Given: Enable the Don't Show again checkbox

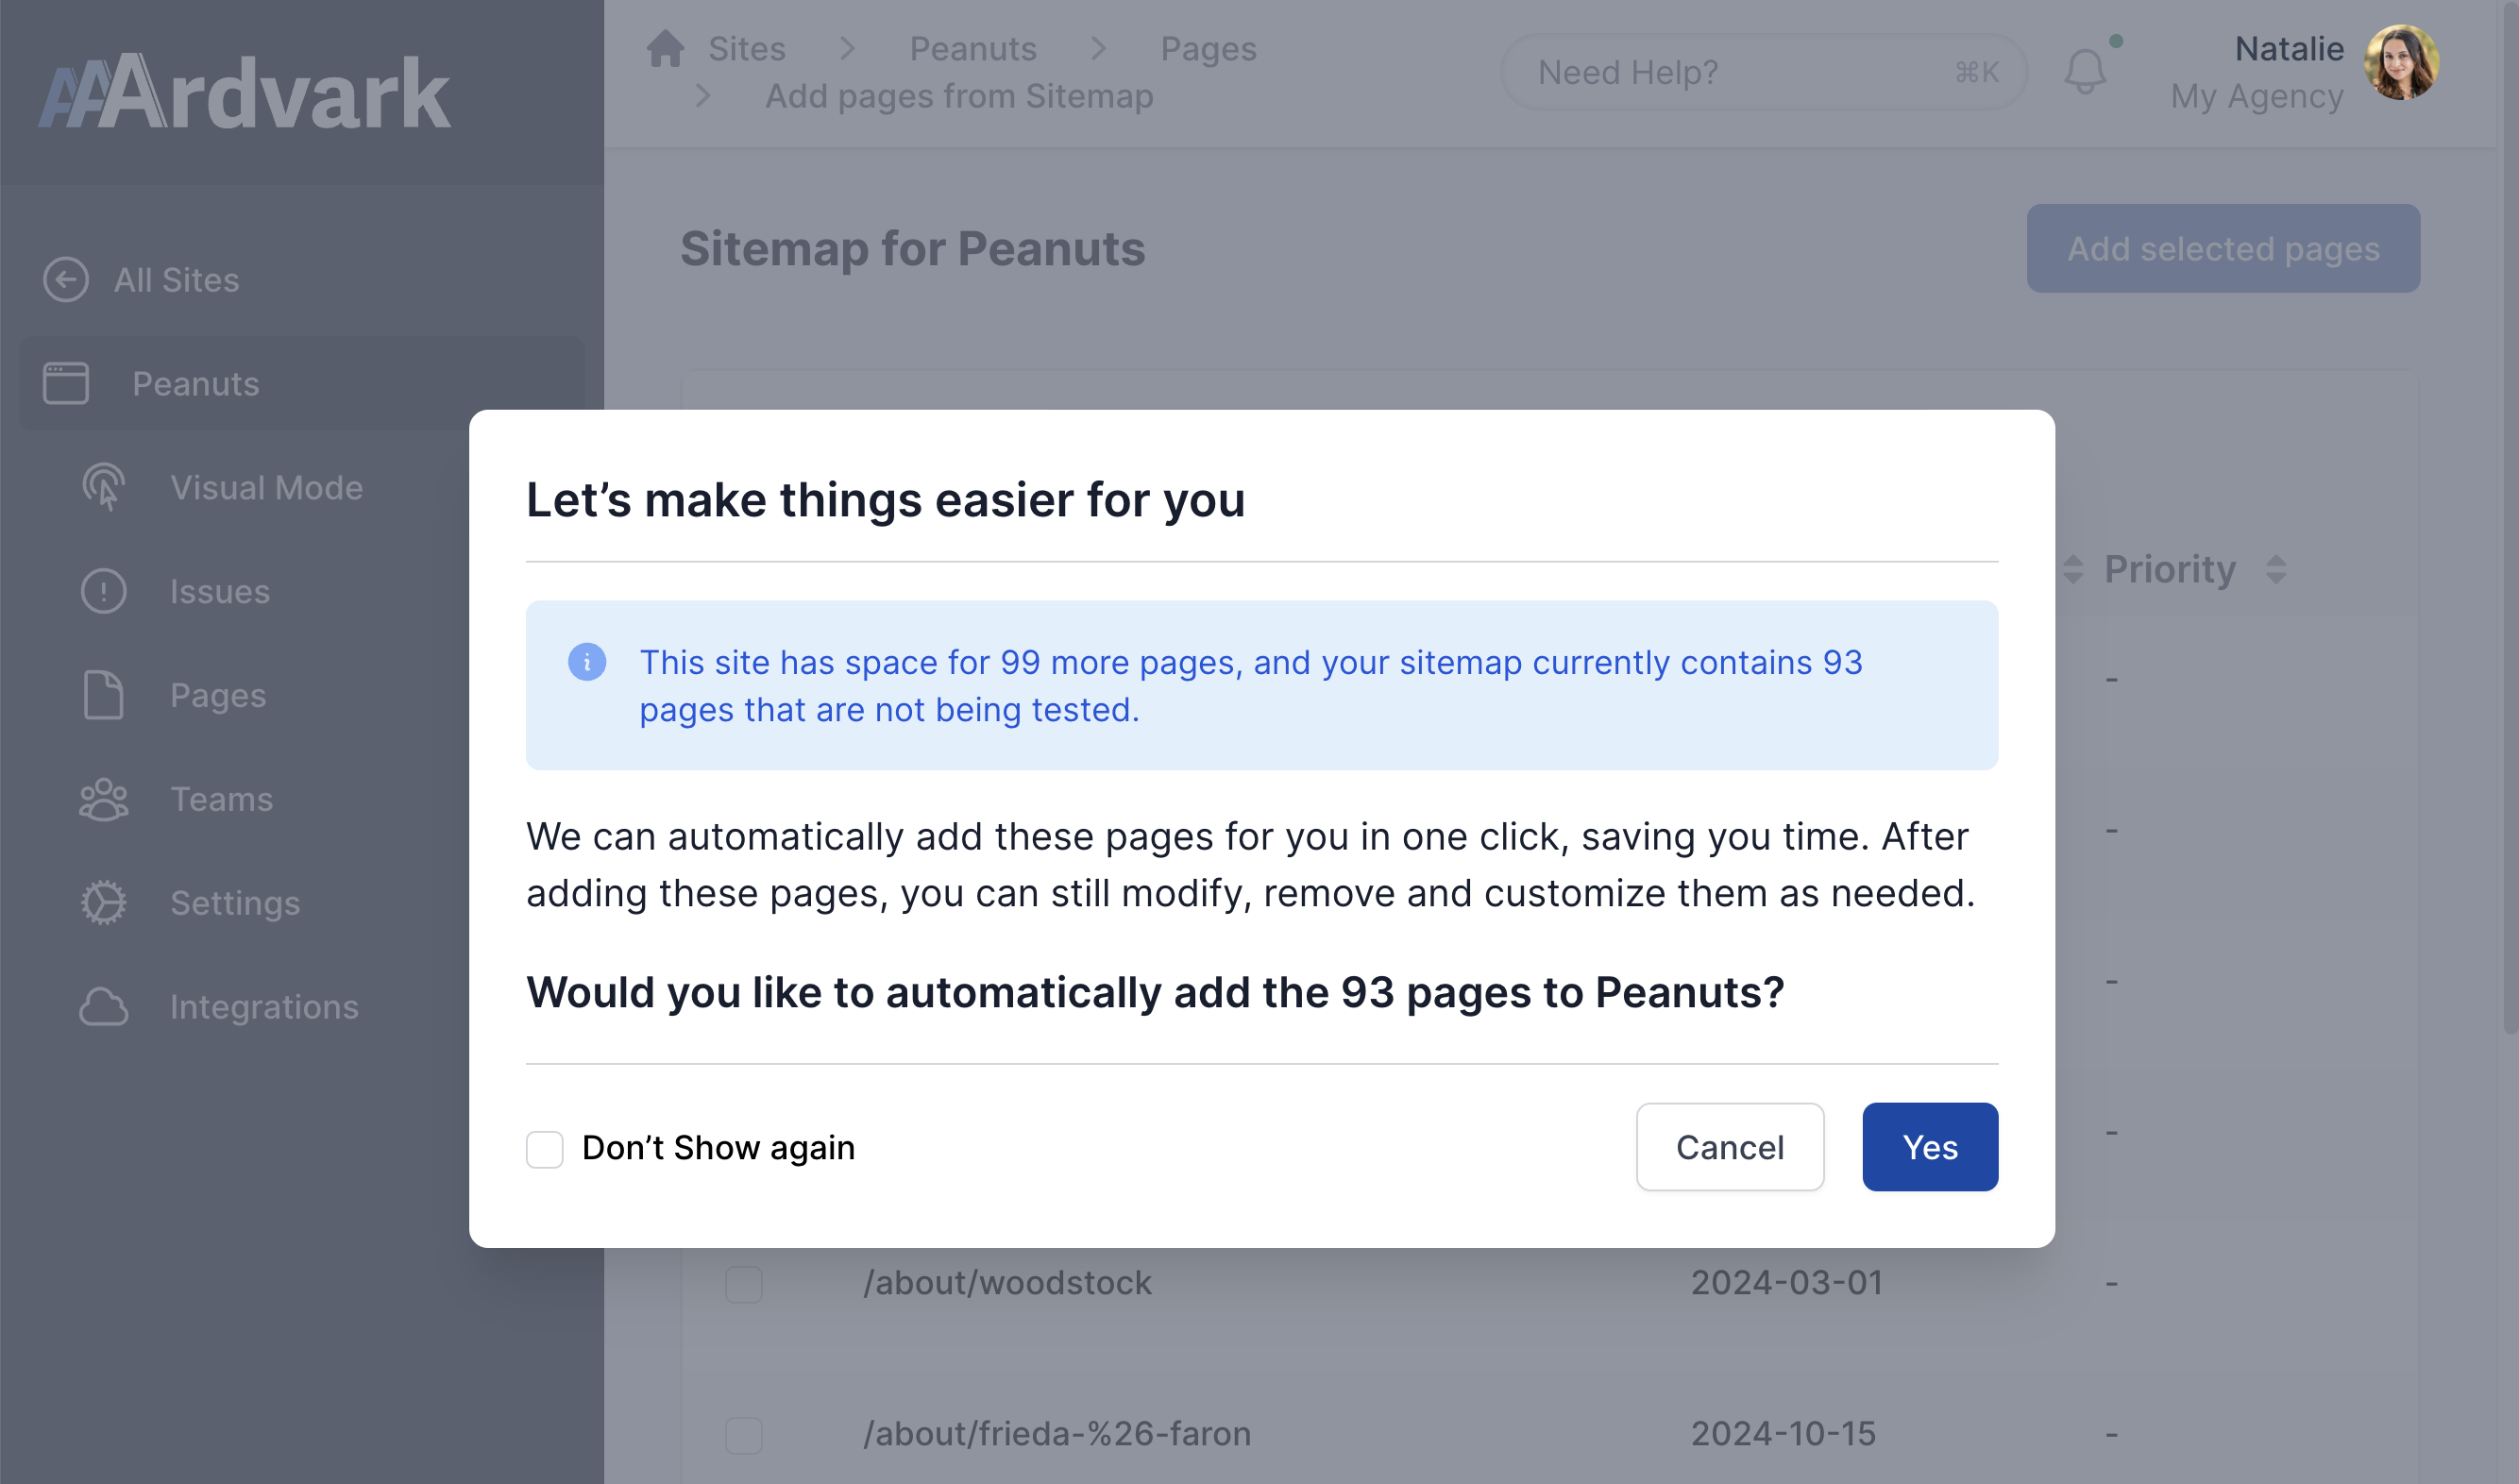Looking at the screenshot, I should (548, 1147).
